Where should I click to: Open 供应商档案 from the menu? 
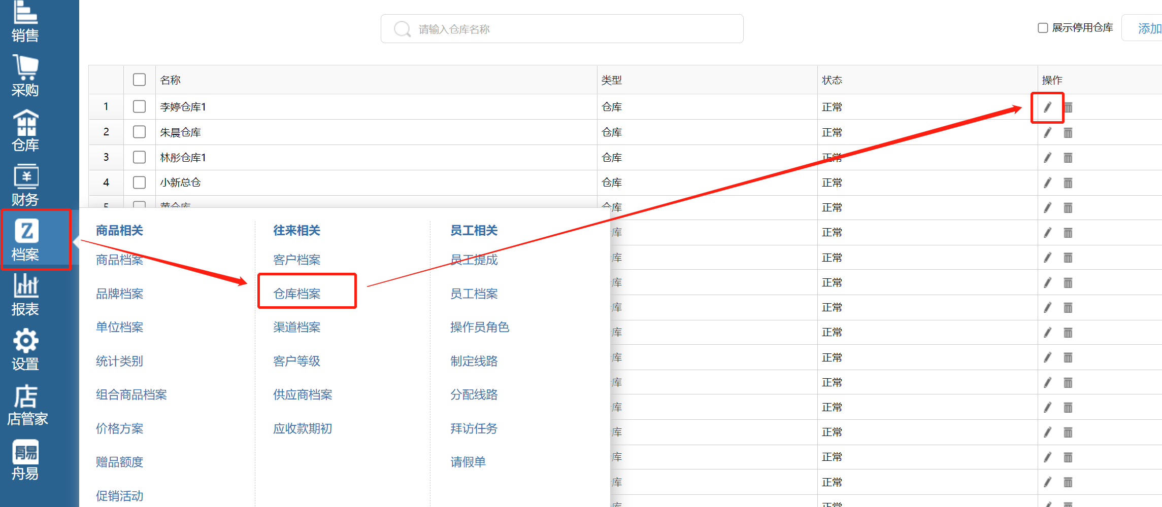click(x=303, y=394)
